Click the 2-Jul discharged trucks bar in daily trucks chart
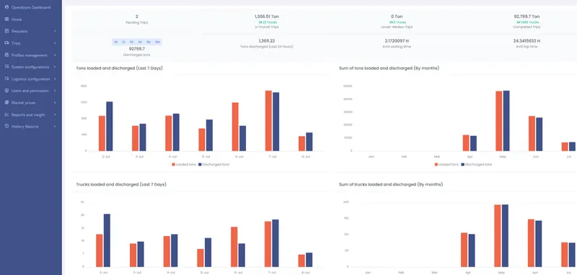The width and height of the screenshot is (577, 275). click(x=107, y=240)
